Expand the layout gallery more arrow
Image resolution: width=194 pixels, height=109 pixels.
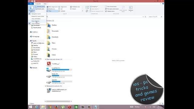pos(82,11)
